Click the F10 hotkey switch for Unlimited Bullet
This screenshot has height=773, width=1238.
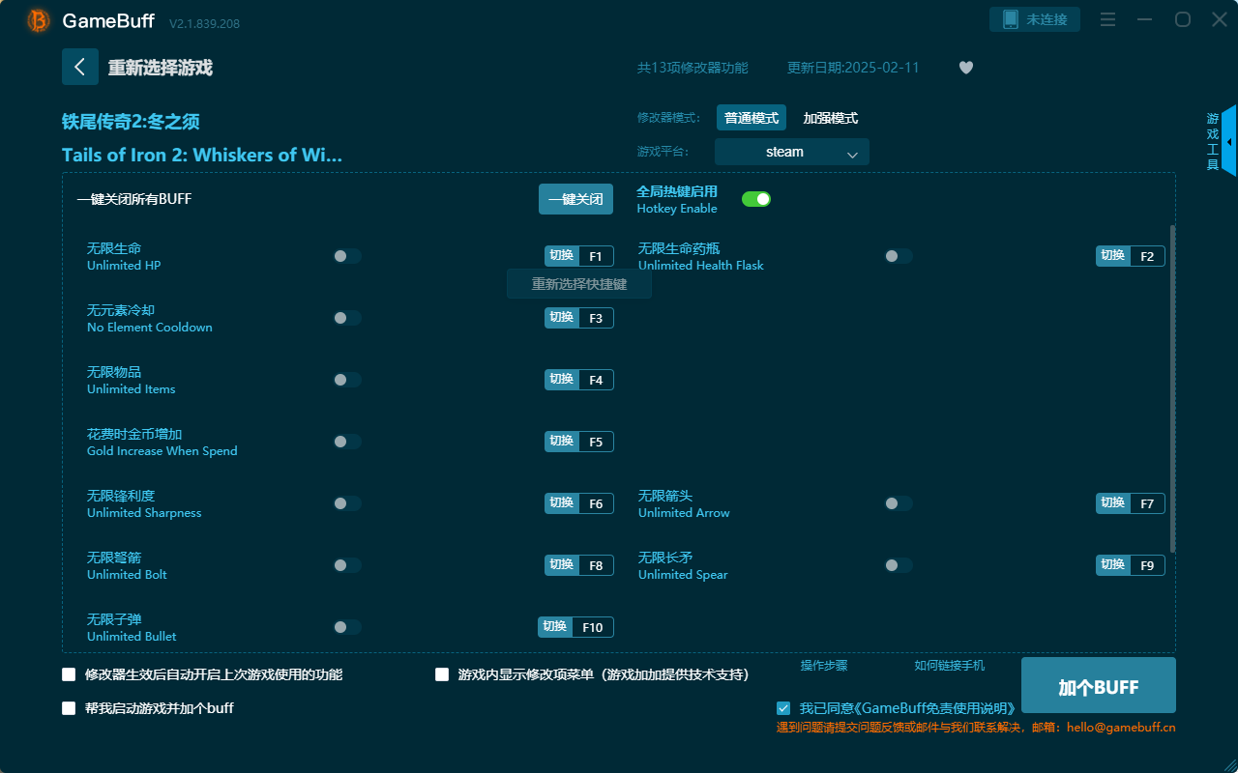pyautogui.click(x=575, y=626)
